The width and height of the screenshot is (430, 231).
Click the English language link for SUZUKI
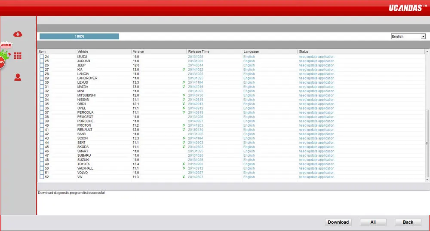249,160
